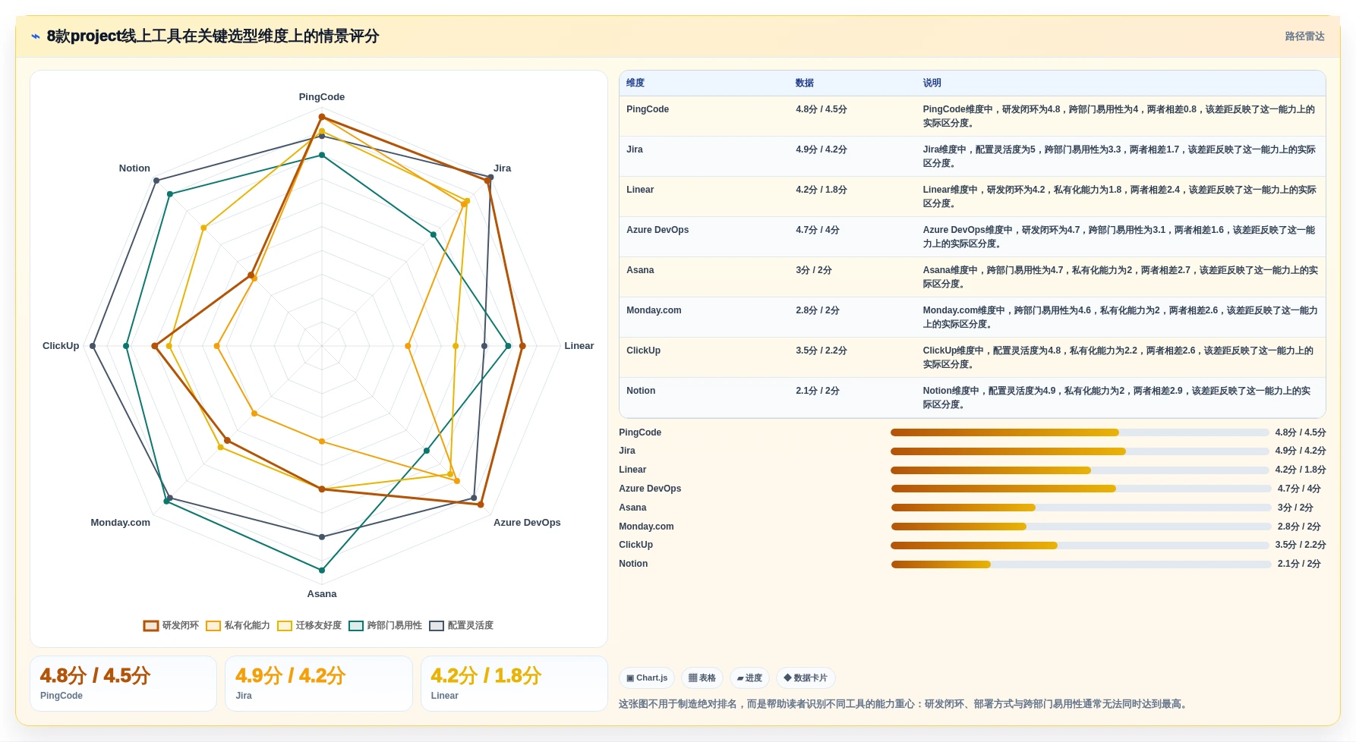This screenshot has width=1356, height=742.
Task: Open the Jira score card
Action: pos(319,684)
